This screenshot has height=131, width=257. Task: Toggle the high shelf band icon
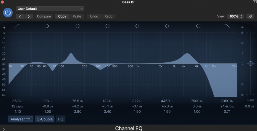(x=197, y=26)
